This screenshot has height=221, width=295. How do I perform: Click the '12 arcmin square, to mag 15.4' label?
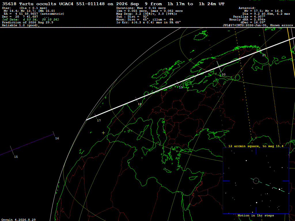[x=256, y=146]
